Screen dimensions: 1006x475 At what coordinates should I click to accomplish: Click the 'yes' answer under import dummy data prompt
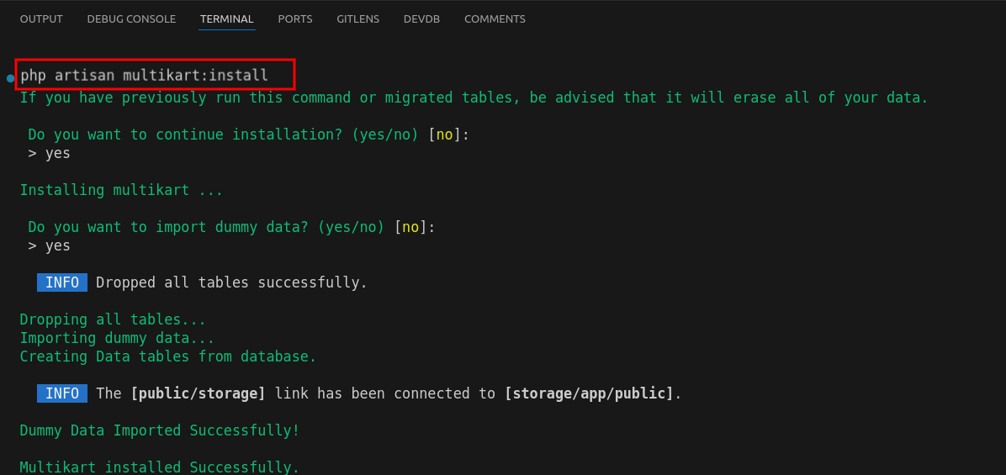pos(57,245)
